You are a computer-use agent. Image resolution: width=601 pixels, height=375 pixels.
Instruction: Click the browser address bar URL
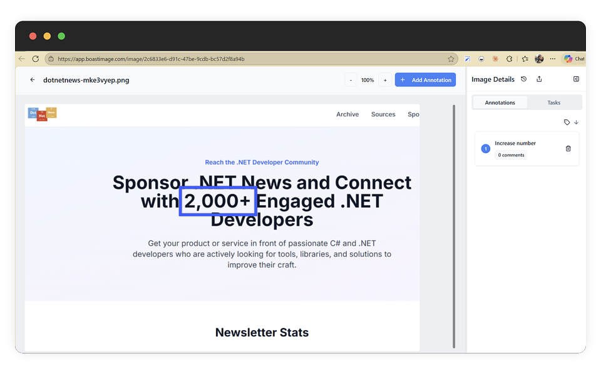coord(151,59)
